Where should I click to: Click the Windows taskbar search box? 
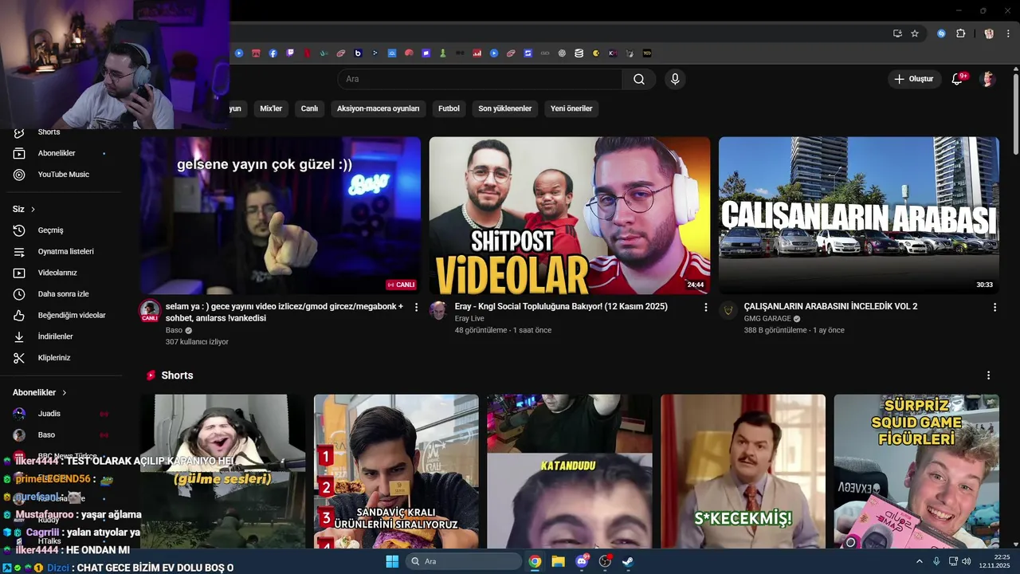click(x=464, y=561)
